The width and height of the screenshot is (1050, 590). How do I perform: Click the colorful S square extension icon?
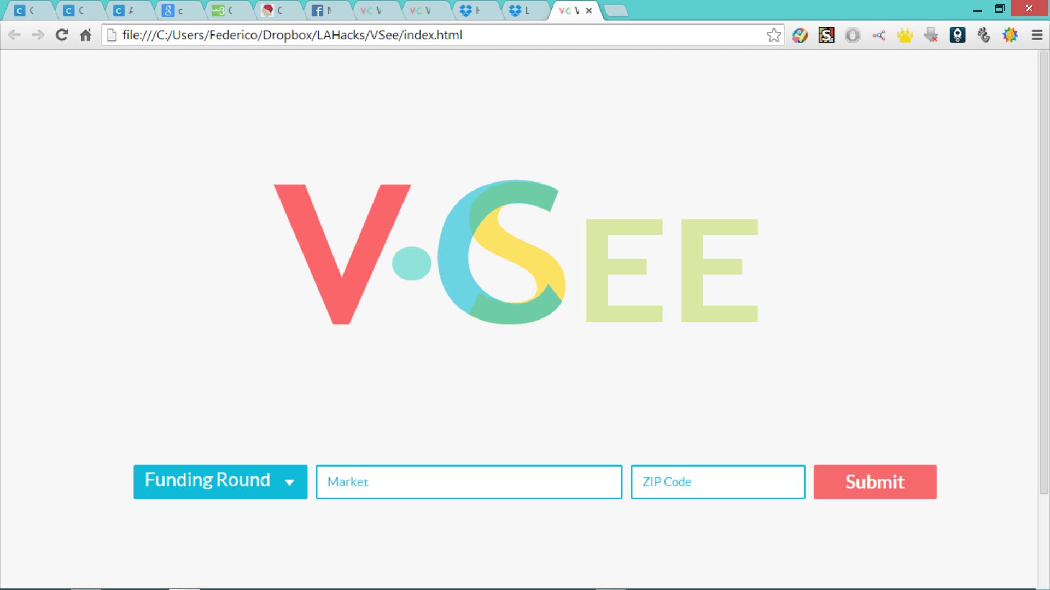(x=826, y=36)
